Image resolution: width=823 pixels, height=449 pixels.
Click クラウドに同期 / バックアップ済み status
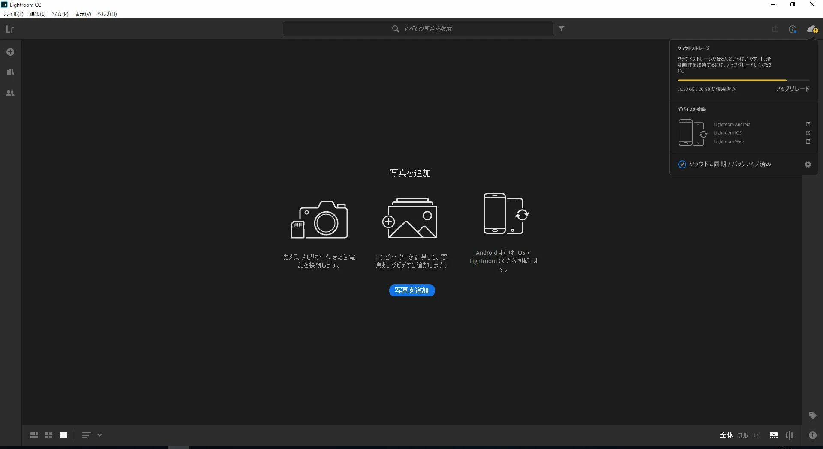[730, 164]
